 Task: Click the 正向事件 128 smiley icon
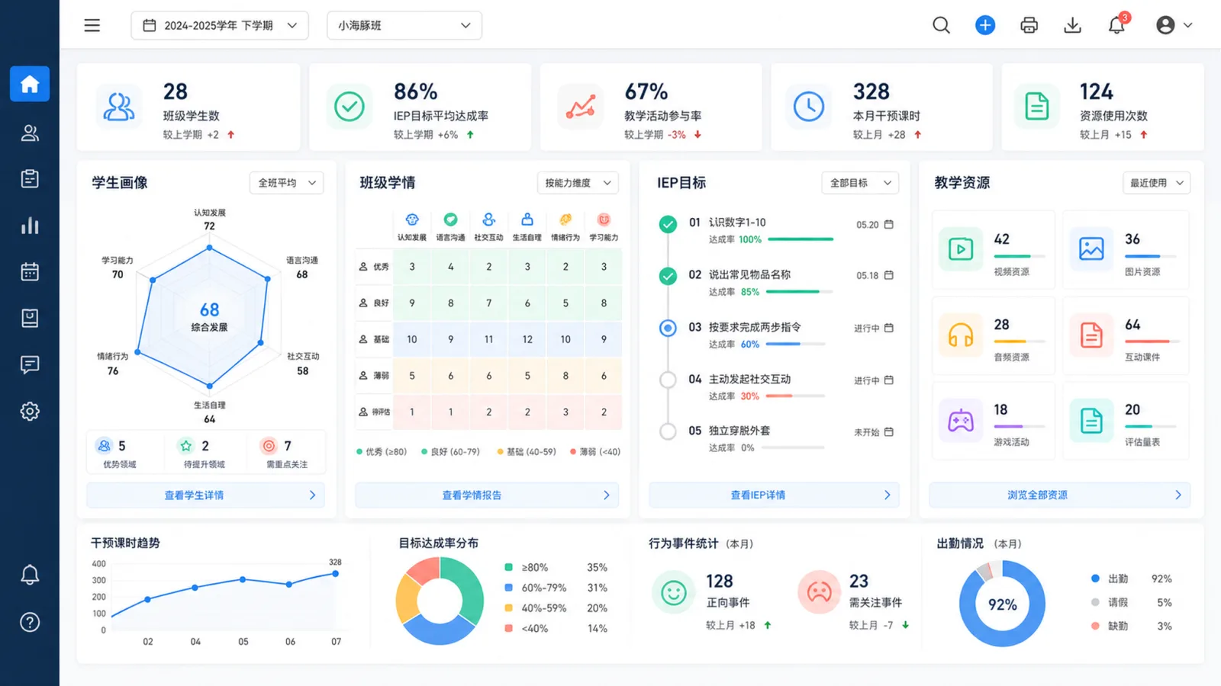[674, 592]
